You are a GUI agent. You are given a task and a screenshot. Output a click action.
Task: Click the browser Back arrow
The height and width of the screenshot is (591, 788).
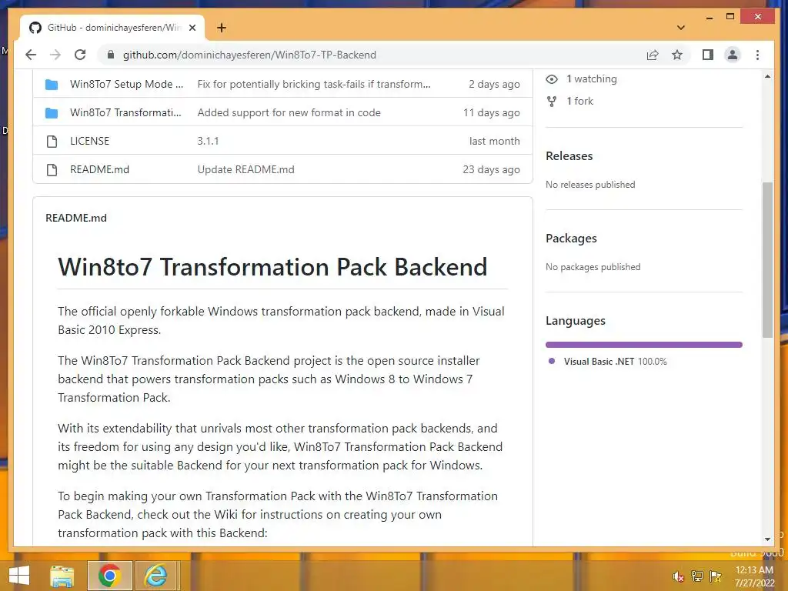click(31, 55)
